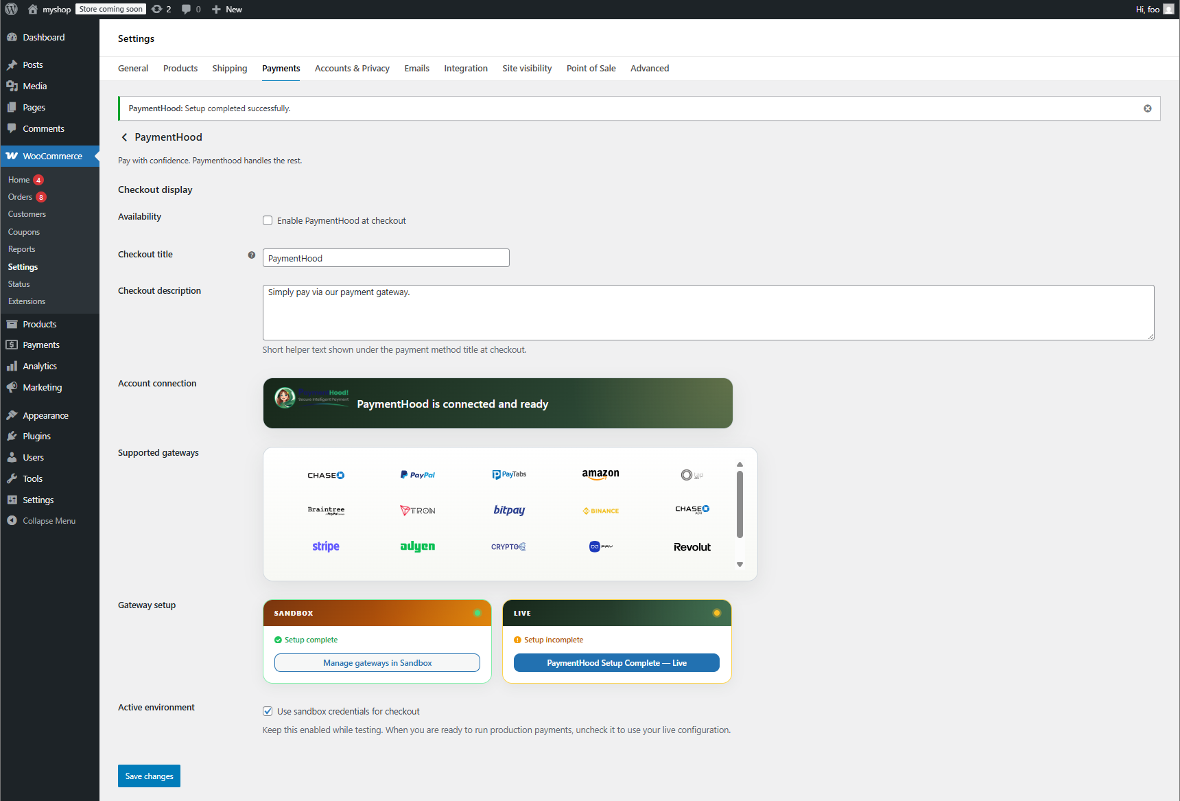Image resolution: width=1180 pixels, height=801 pixels.
Task: Click the Crypto.com gateway logo
Action: tap(509, 547)
